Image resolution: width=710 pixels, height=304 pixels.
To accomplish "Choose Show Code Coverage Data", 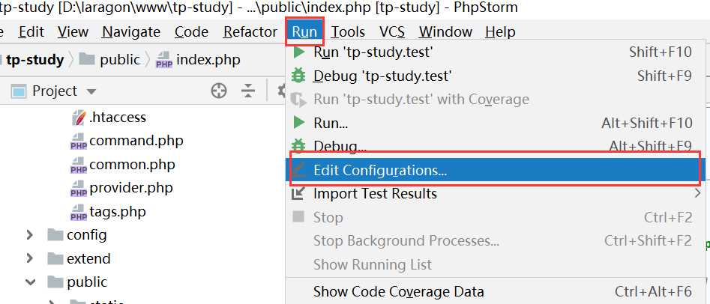I will pyautogui.click(x=398, y=291).
